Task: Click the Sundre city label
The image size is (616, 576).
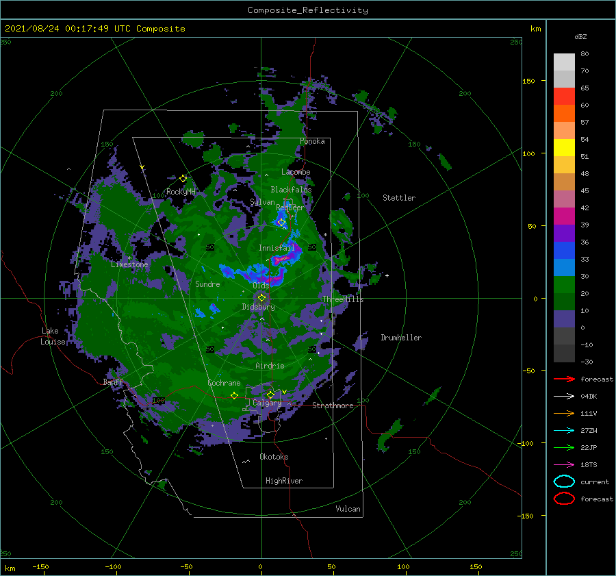Action: pyautogui.click(x=207, y=284)
